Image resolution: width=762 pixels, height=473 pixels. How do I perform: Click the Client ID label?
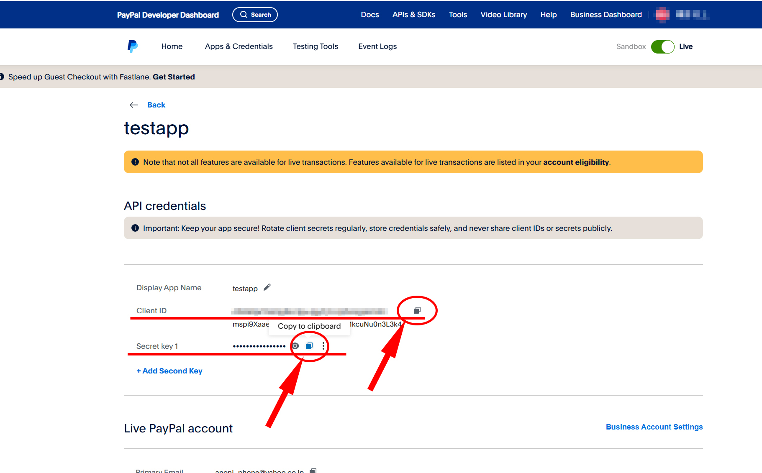[151, 311]
